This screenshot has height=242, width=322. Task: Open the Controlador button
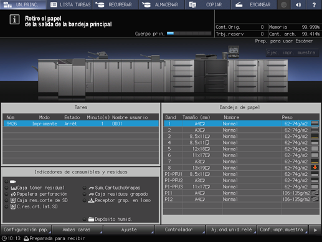[180, 230]
